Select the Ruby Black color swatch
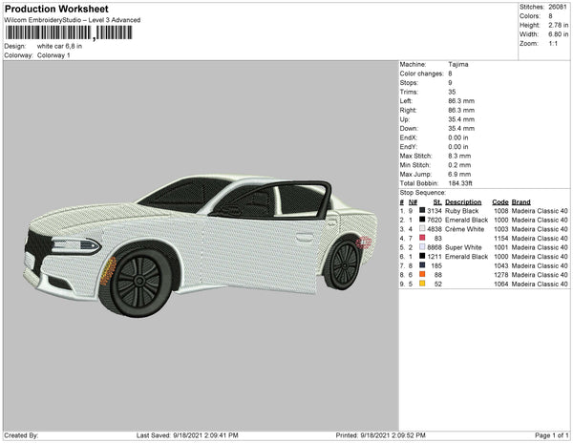The image size is (573, 443). pyautogui.click(x=422, y=211)
